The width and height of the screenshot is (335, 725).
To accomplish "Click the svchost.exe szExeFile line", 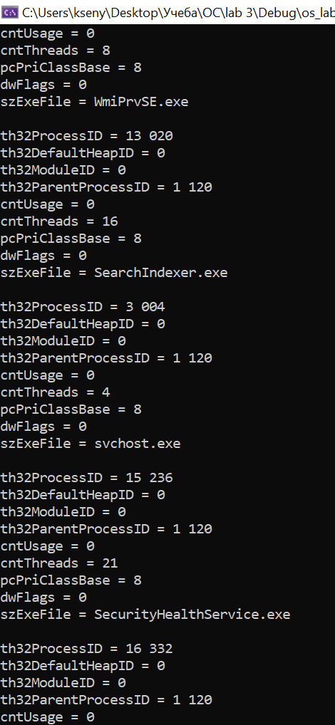I will (91, 444).
